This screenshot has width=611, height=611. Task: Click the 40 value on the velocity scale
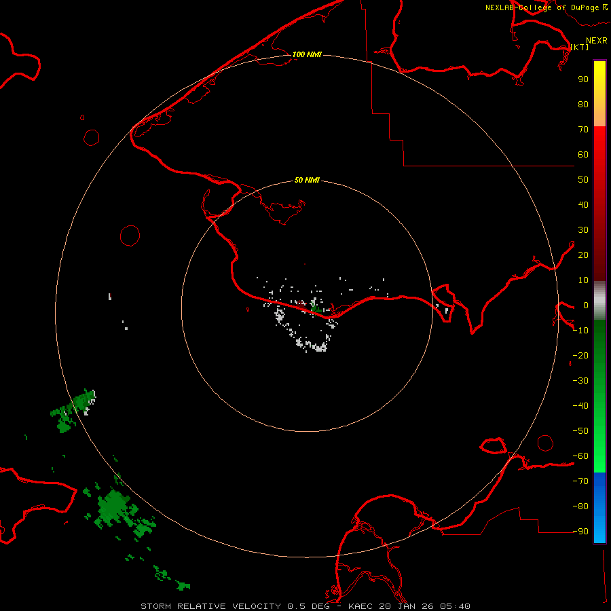583,205
